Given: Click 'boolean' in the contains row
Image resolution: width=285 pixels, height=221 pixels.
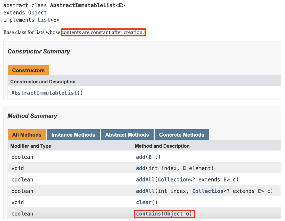Looking at the screenshot, I should [22, 214].
